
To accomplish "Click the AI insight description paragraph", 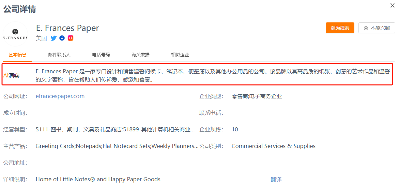I will coord(213,76).
